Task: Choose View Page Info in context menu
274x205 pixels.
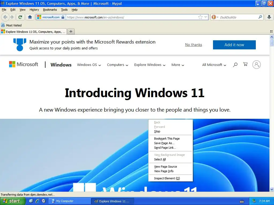Action: click(x=170, y=171)
